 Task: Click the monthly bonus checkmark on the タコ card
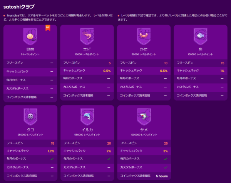(52, 159)
